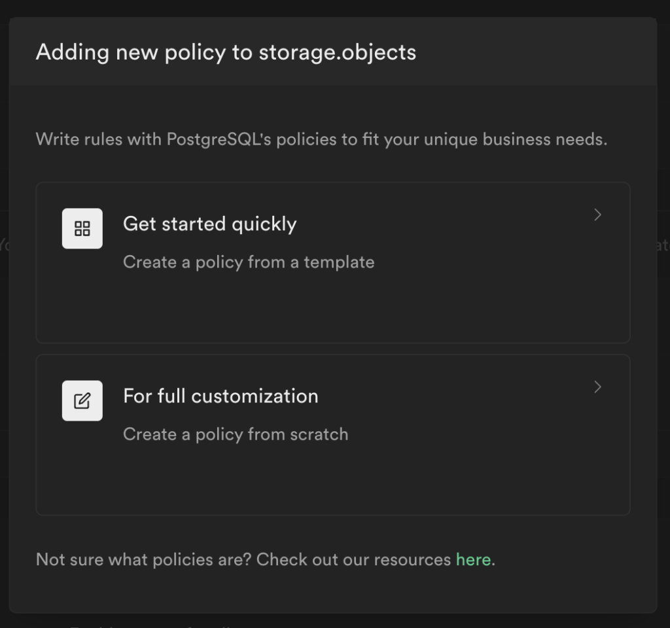Click "Create a policy from a template" text

[x=249, y=262]
